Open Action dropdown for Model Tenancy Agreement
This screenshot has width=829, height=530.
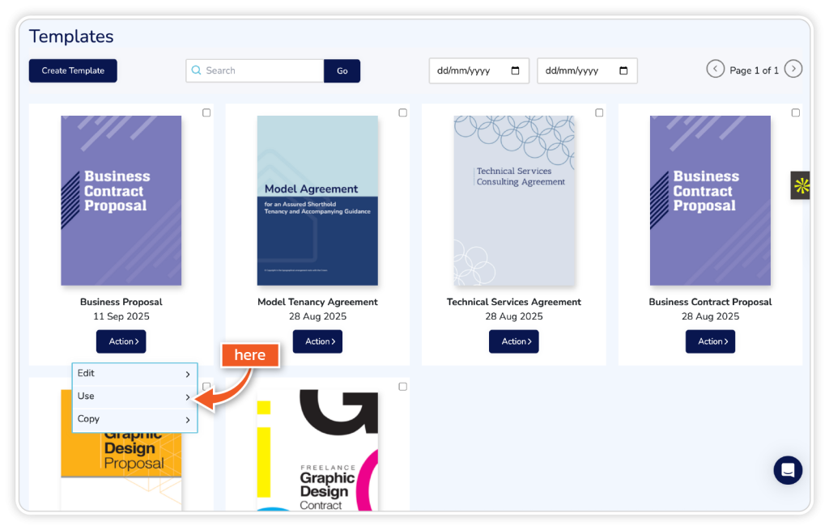pyautogui.click(x=317, y=341)
